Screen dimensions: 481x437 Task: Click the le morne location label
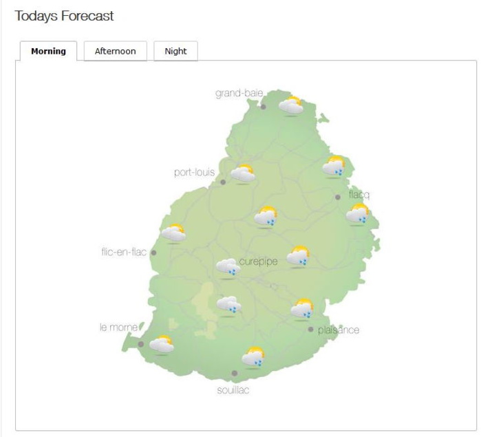(x=118, y=328)
